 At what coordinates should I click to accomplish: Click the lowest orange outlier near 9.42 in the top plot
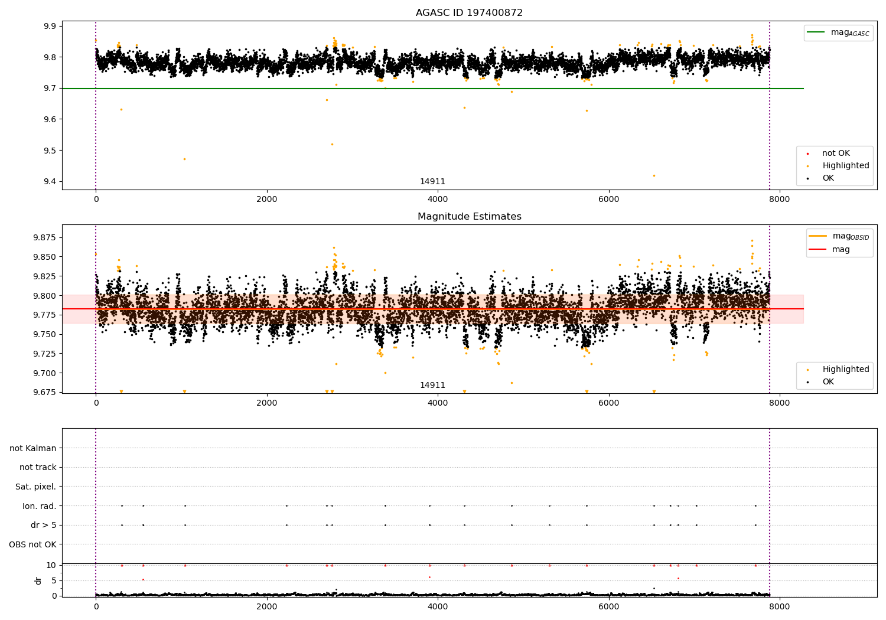[654, 175]
